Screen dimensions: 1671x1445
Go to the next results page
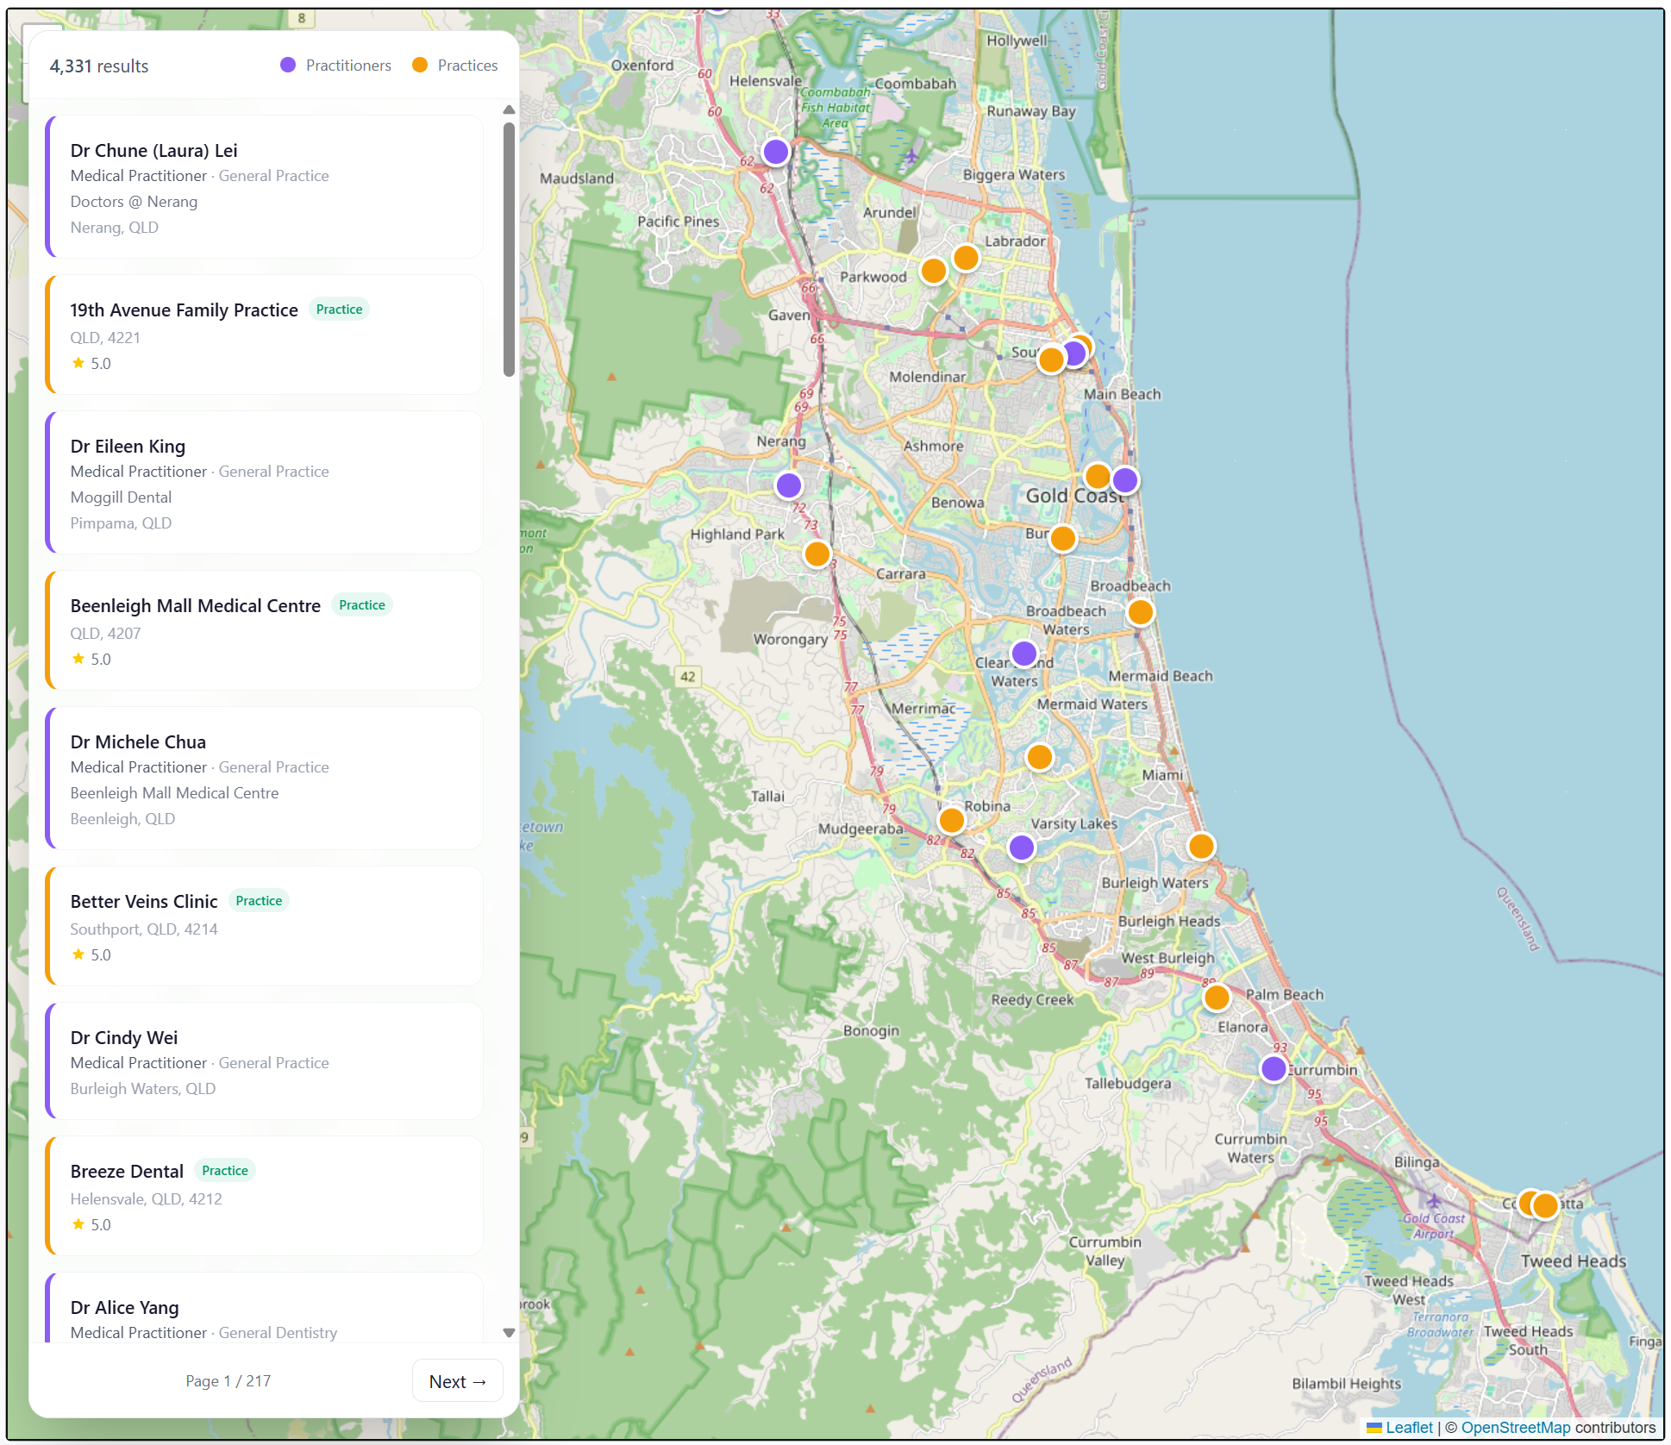[457, 1380]
